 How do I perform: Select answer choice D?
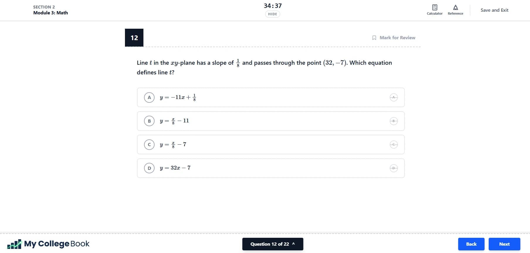pos(149,168)
